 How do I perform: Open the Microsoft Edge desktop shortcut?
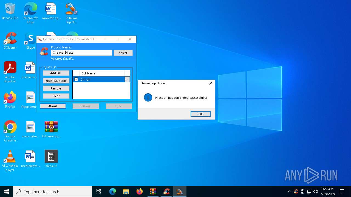tap(30, 13)
